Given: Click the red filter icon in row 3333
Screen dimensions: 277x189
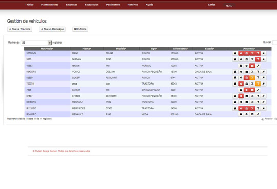Looking at the screenshot, I should 258,59.
